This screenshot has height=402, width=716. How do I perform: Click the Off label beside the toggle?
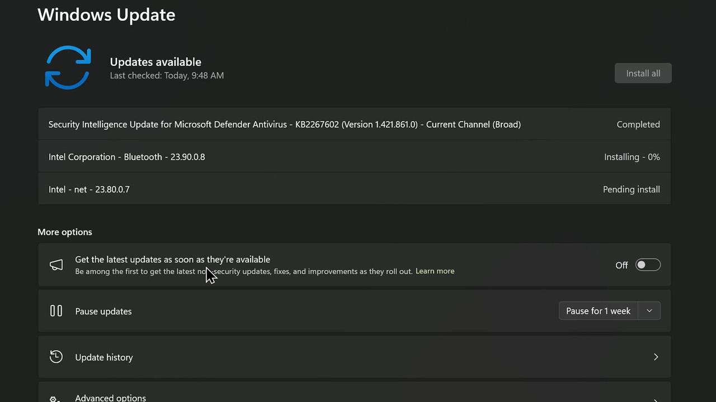(x=621, y=265)
